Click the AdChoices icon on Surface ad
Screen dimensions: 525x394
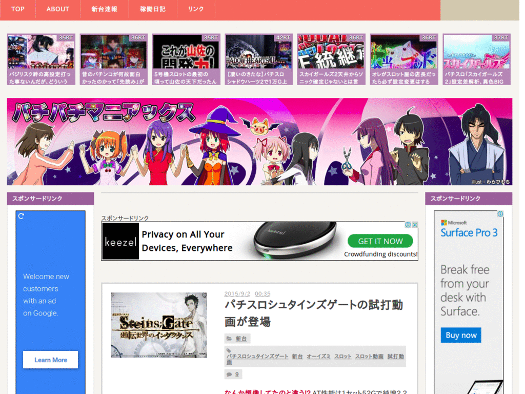click(x=500, y=214)
